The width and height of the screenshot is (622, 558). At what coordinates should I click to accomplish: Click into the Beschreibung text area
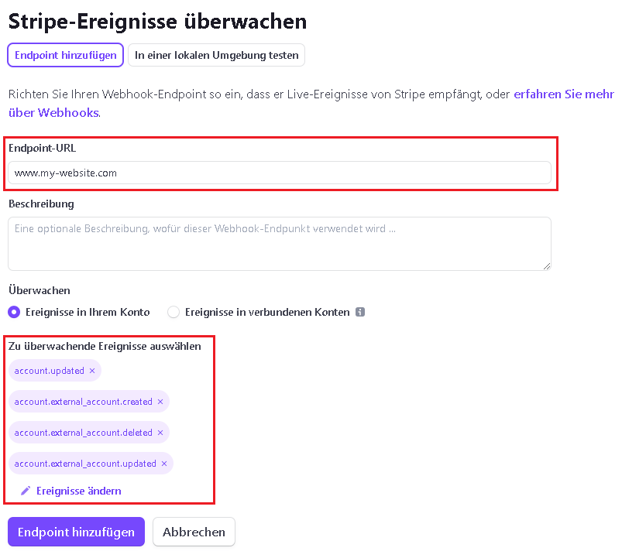click(x=279, y=243)
